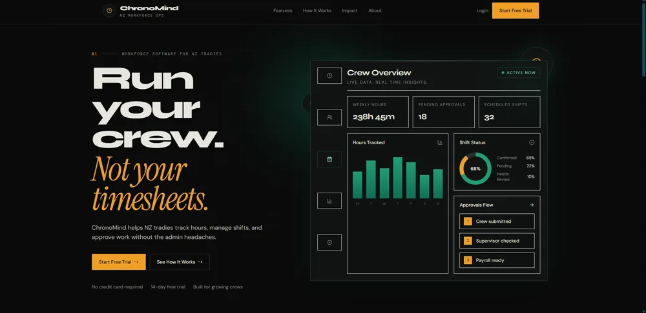Click step 1 badge beside Crew submitted
Viewport: 646px width, 313px height.
click(x=468, y=222)
